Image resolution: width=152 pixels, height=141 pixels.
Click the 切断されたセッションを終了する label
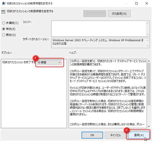(x=19, y=62)
